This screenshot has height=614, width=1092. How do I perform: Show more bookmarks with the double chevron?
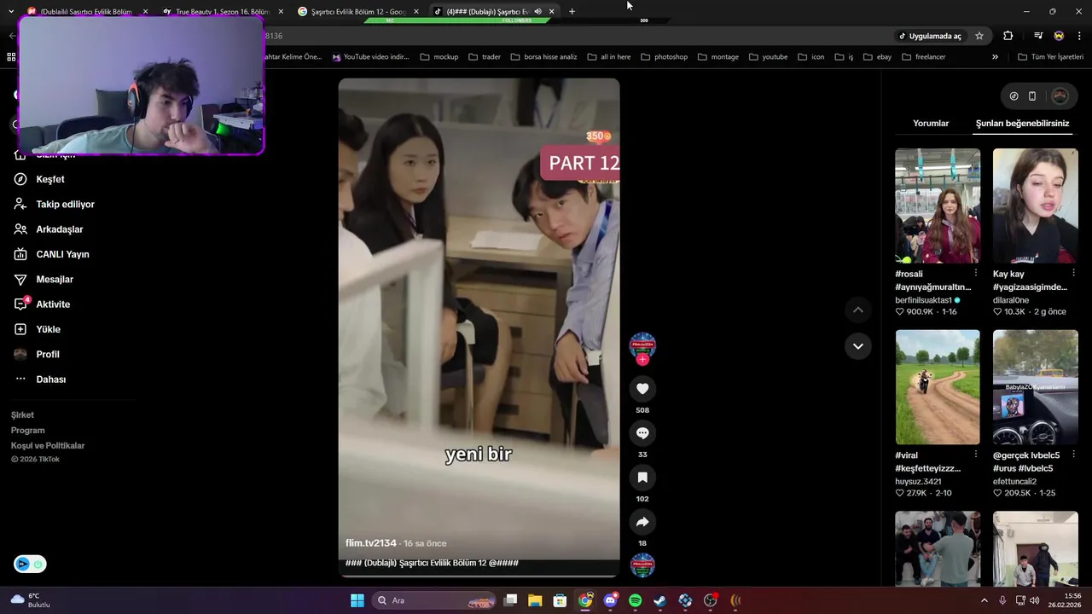pyautogui.click(x=995, y=57)
